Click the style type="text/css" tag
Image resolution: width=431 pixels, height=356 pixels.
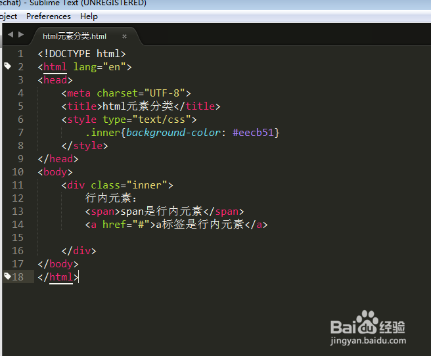[129, 120]
